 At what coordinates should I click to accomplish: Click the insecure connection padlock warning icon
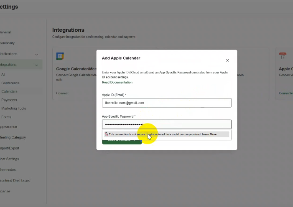pyautogui.click(x=106, y=134)
